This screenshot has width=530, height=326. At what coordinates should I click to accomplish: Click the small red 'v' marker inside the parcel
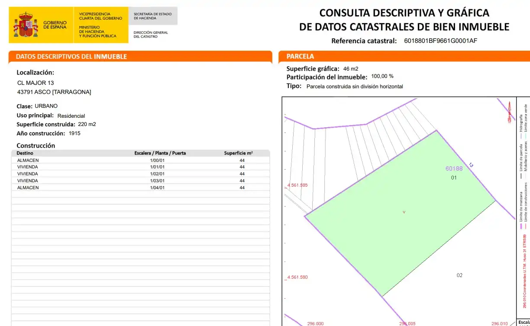coord(404,212)
